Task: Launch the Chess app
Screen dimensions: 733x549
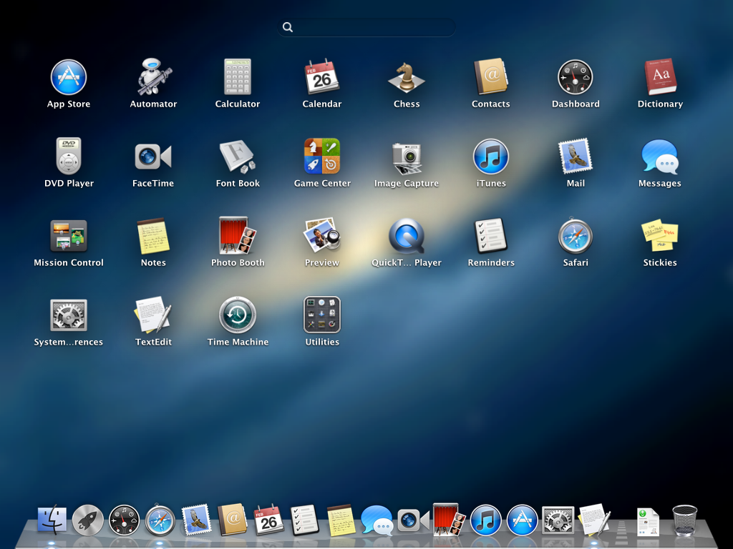Action: (x=407, y=77)
